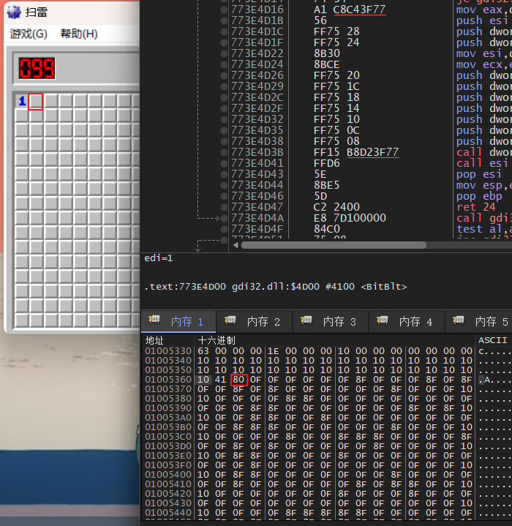
Task: Click the red mine counter display
Action: [x=37, y=68]
